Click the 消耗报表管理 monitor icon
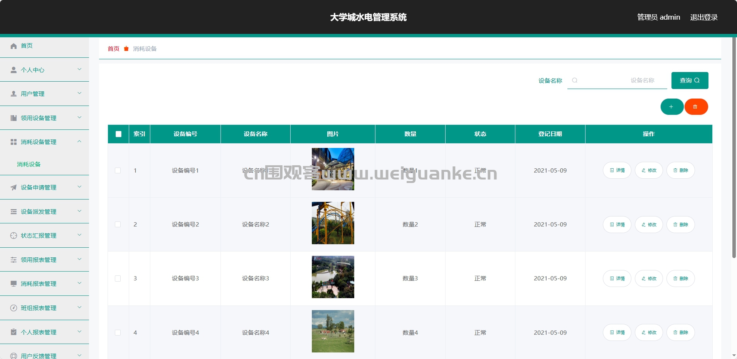This screenshot has height=359, width=737. pyautogui.click(x=13, y=284)
